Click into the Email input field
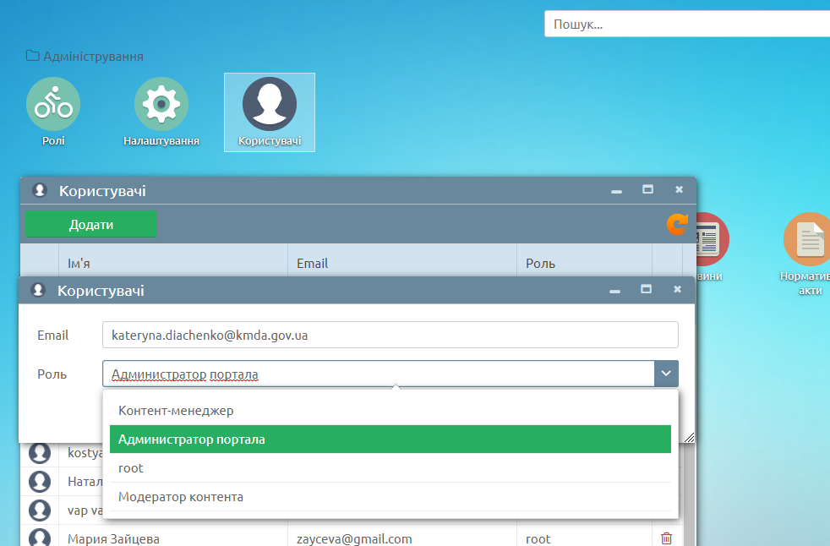The image size is (830, 546). click(x=390, y=335)
